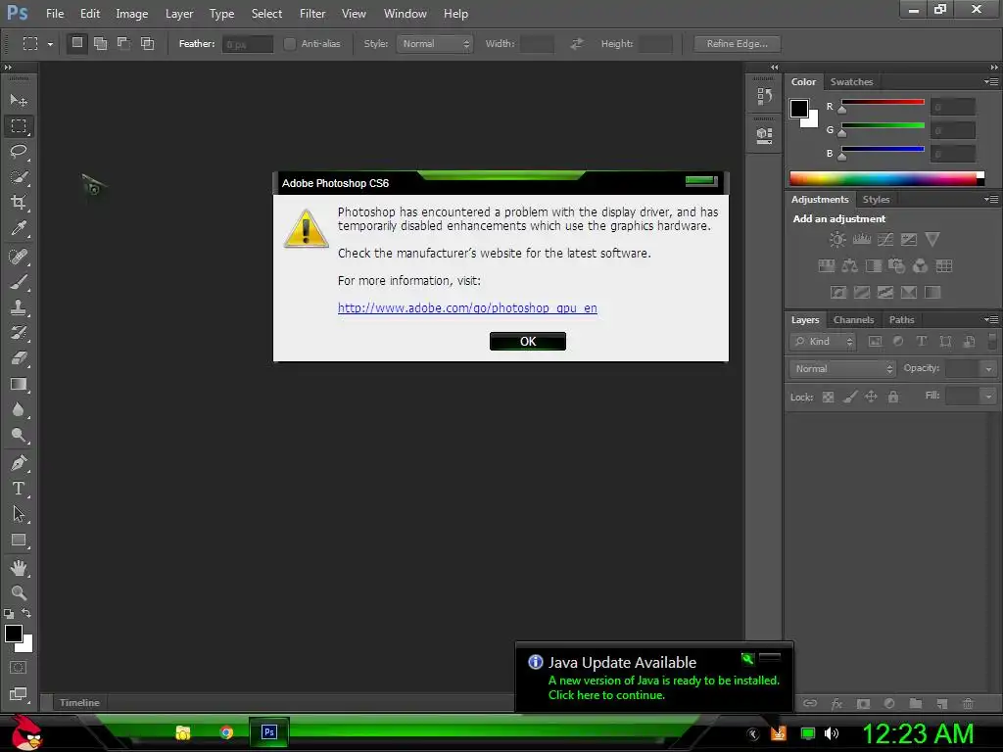Open the layer Kind filter dropdown
Image resolution: width=1003 pixels, height=752 pixels.
(823, 342)
